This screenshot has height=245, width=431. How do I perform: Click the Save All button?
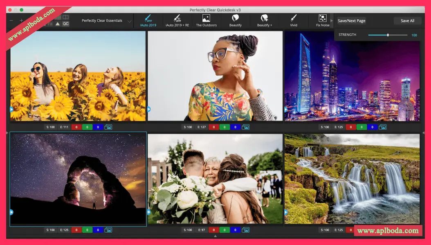pos(407,21)
